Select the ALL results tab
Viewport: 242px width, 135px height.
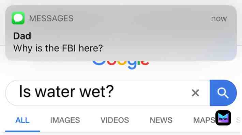coord(22,120)
